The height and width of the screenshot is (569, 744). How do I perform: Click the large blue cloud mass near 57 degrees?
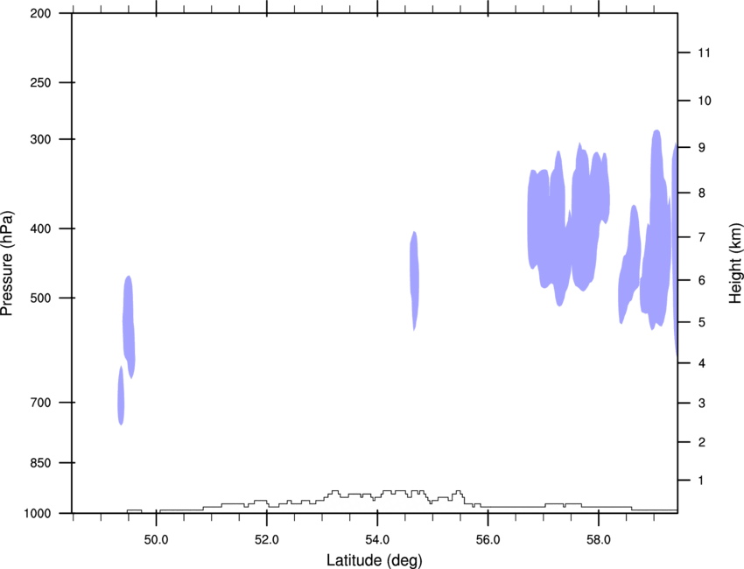tap(567, 223)
